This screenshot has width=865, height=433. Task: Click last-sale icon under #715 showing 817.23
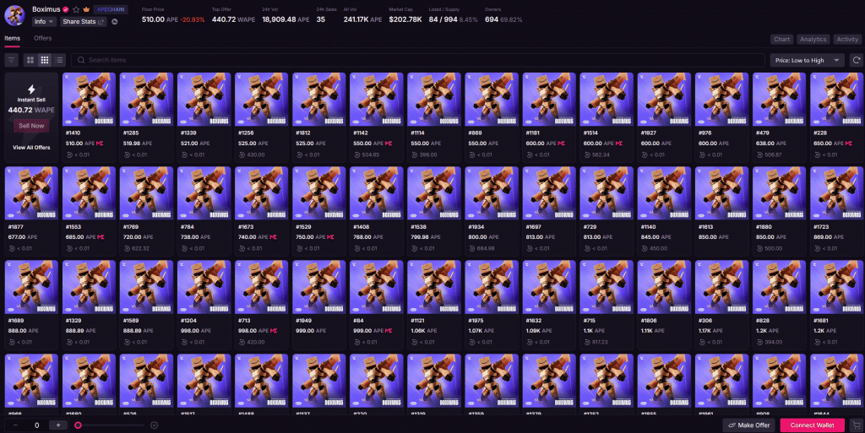pos(586,342)
